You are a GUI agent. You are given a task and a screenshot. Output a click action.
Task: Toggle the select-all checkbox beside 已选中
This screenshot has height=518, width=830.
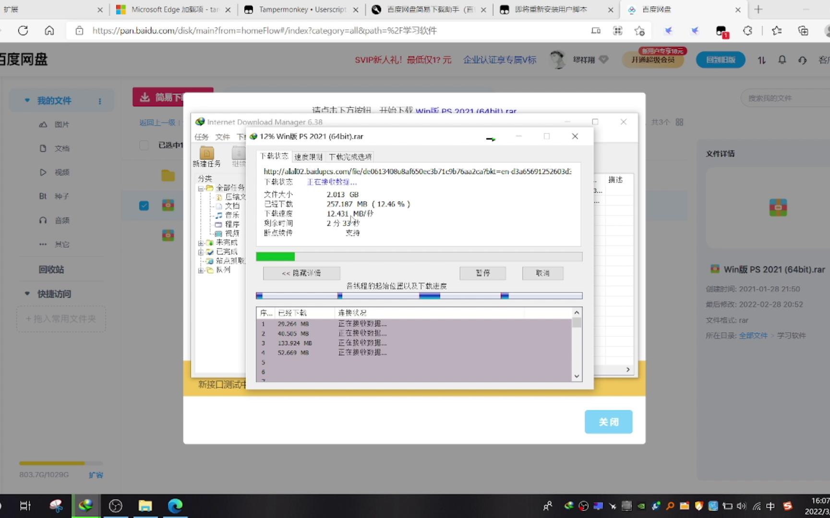(x=144, y=145)
